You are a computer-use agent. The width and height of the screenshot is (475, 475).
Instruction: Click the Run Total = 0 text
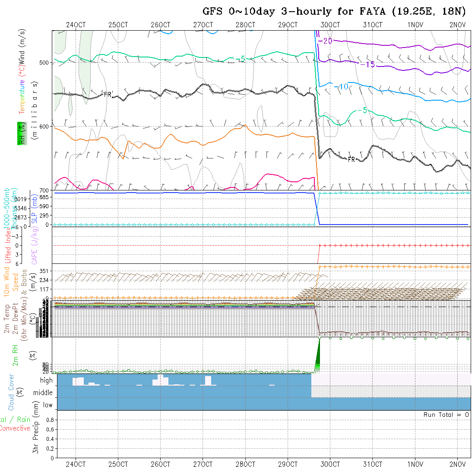pos(446,415)
